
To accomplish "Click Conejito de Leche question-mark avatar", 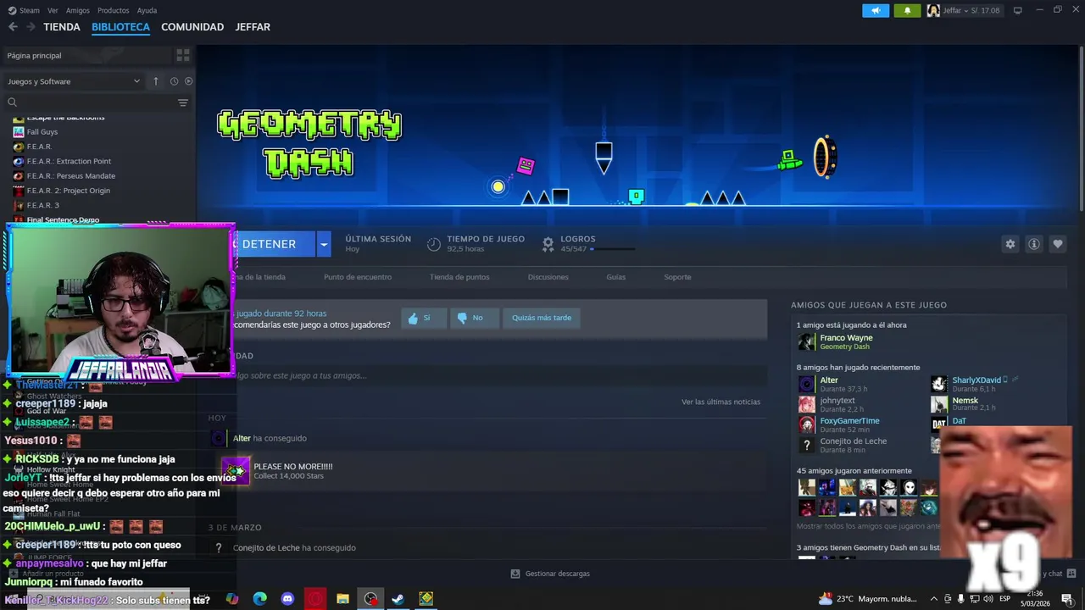I will pyautogui.click(x=806, y=445).
